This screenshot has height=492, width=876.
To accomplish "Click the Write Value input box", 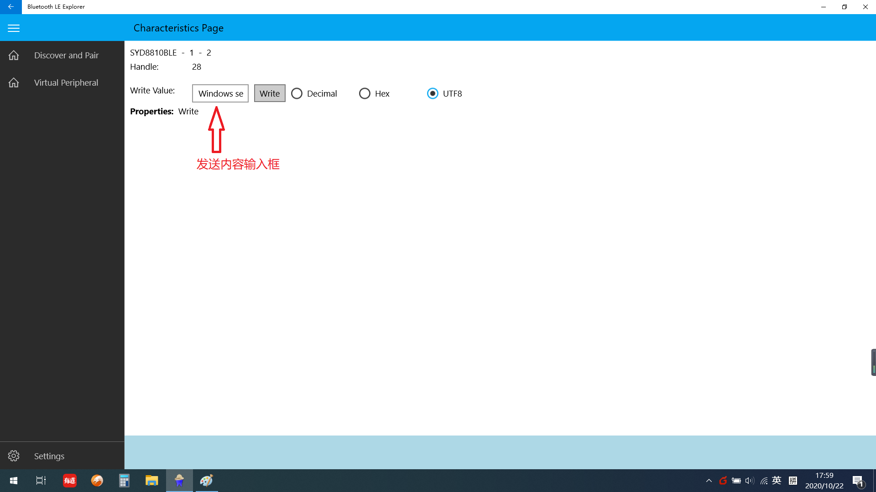I will [220, 93].
